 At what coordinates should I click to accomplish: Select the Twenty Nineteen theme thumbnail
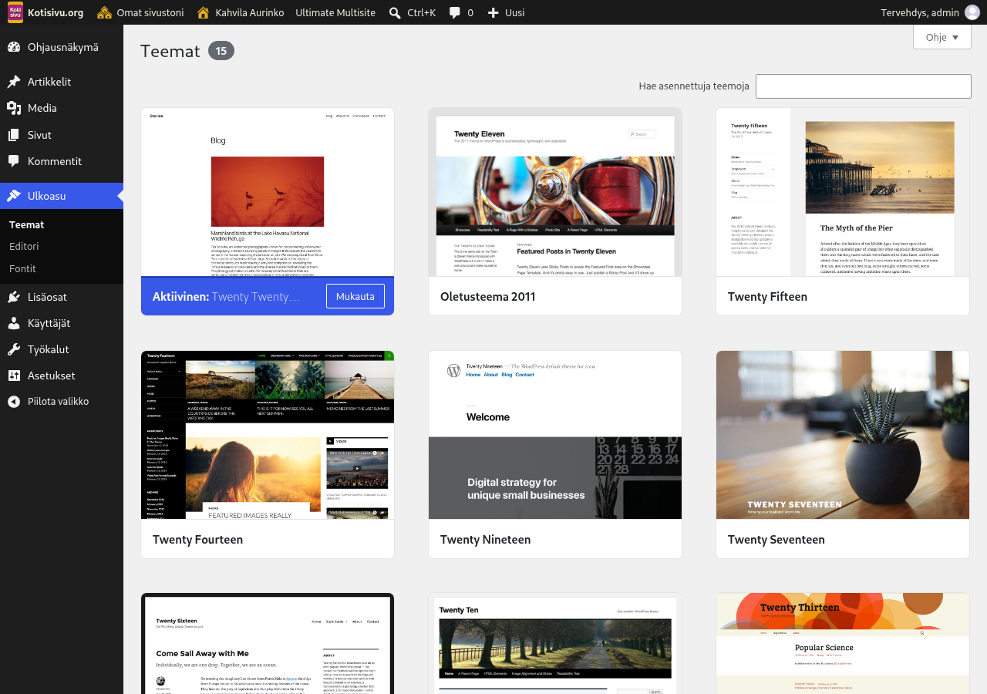coord(555,435)
